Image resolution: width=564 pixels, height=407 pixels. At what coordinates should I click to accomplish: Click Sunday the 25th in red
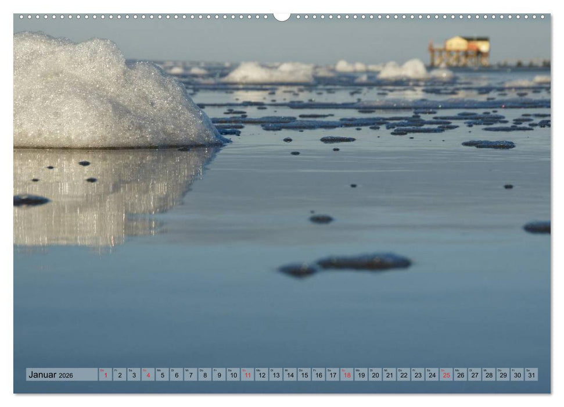448,374
